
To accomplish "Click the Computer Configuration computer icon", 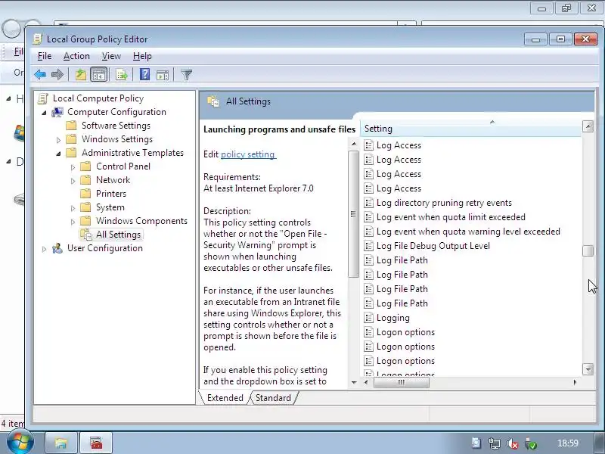I will [57, 112].
